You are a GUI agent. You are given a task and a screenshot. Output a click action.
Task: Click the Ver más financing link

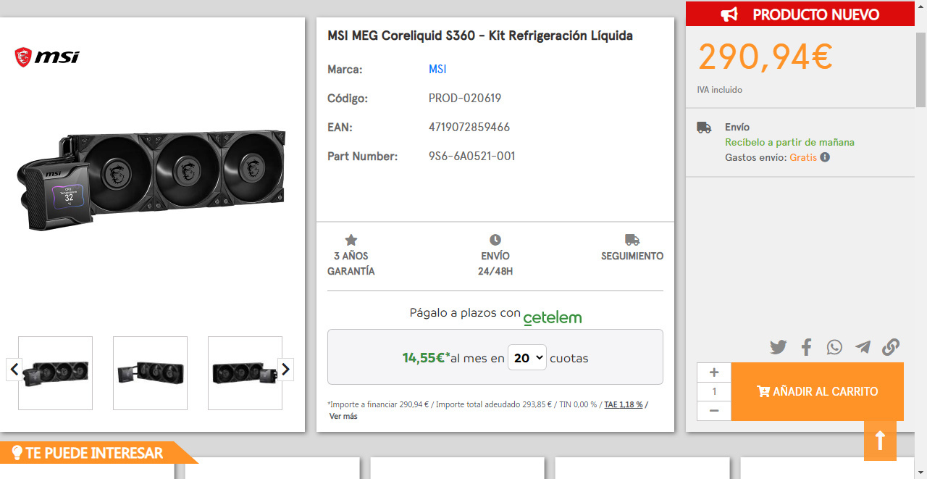click(343, 416)
